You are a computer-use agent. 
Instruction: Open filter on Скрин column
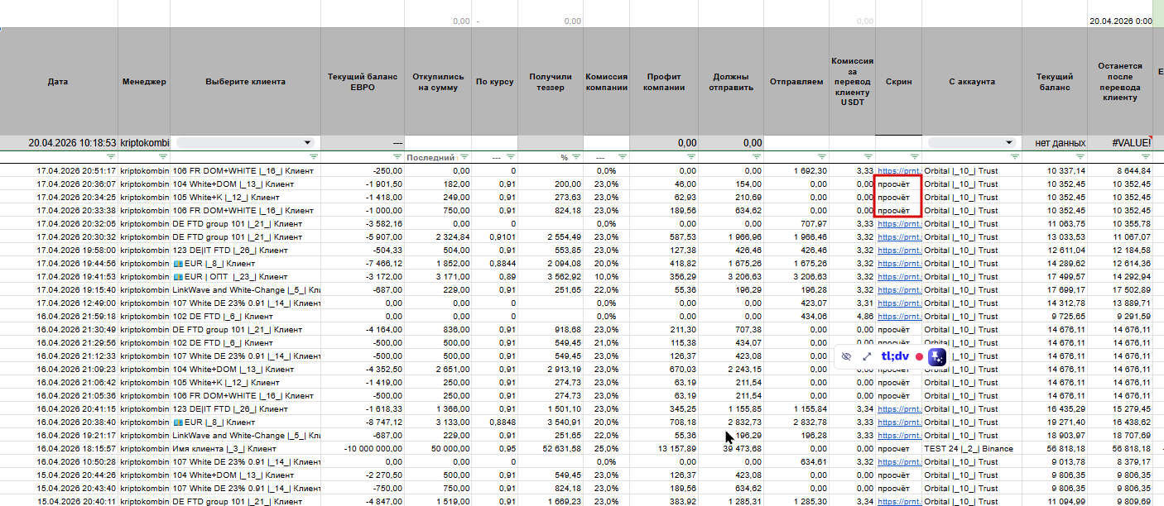point(914,157)
